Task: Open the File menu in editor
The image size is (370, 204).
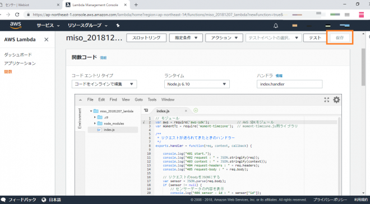Action: click(x=90, y=100)
